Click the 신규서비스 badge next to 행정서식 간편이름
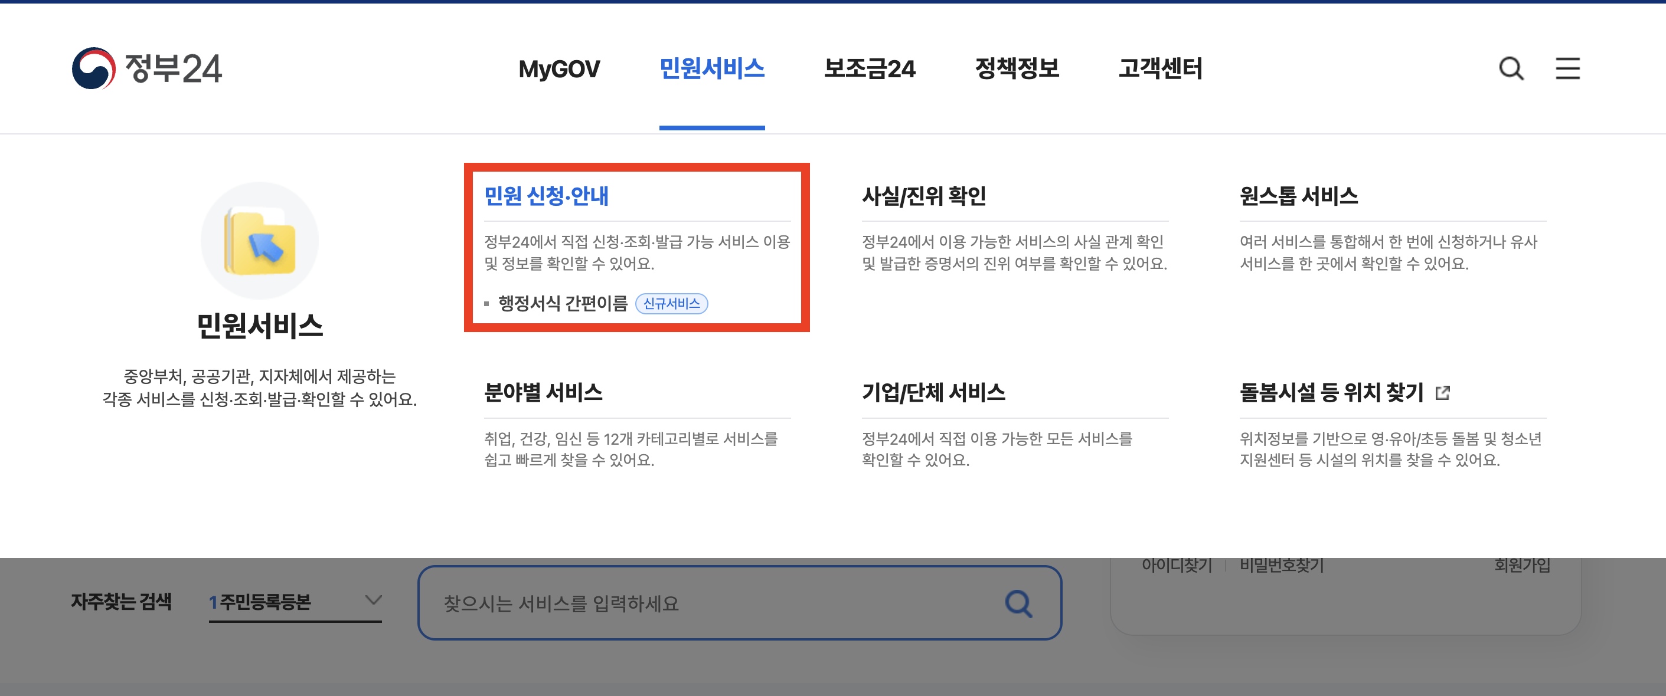The height and width of the screenshot is (696, 1666). [x=672, y=303]
